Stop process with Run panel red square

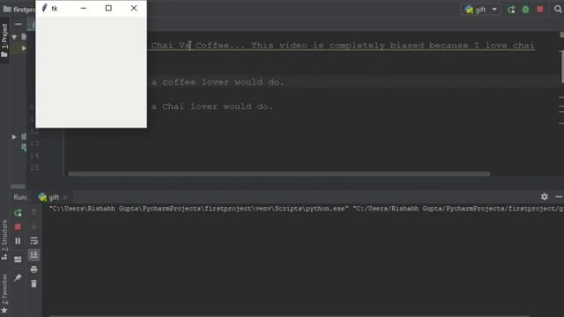point(18,227)
